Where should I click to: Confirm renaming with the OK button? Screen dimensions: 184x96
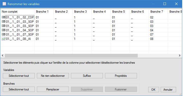[154, 90]
